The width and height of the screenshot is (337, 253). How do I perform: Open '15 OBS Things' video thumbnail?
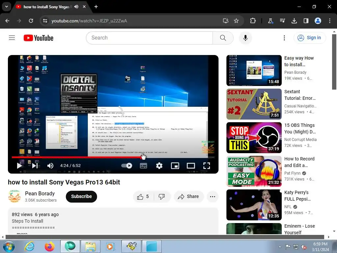(254, 137)
